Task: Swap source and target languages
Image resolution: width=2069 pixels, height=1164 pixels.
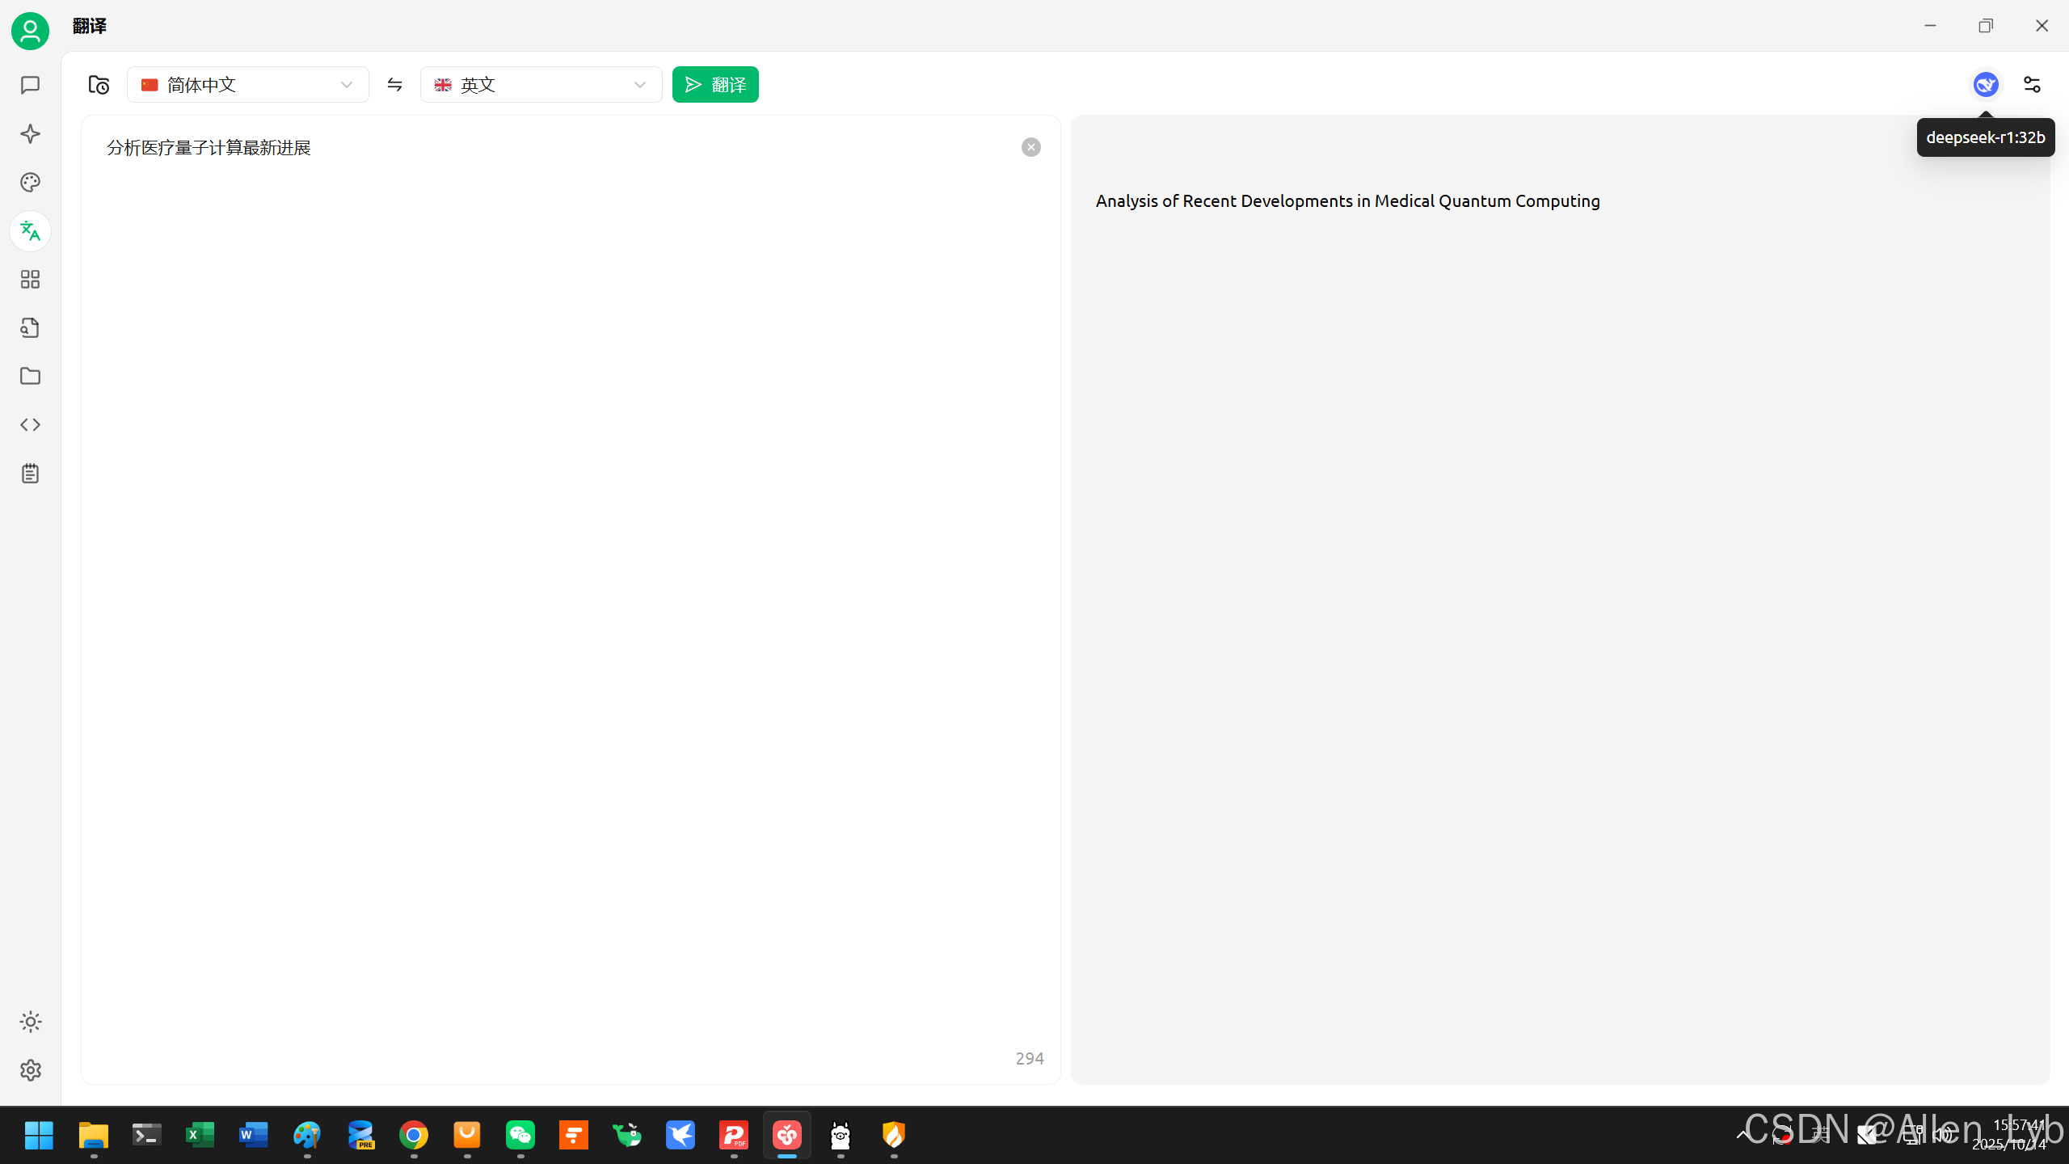Action: point(394,85)
